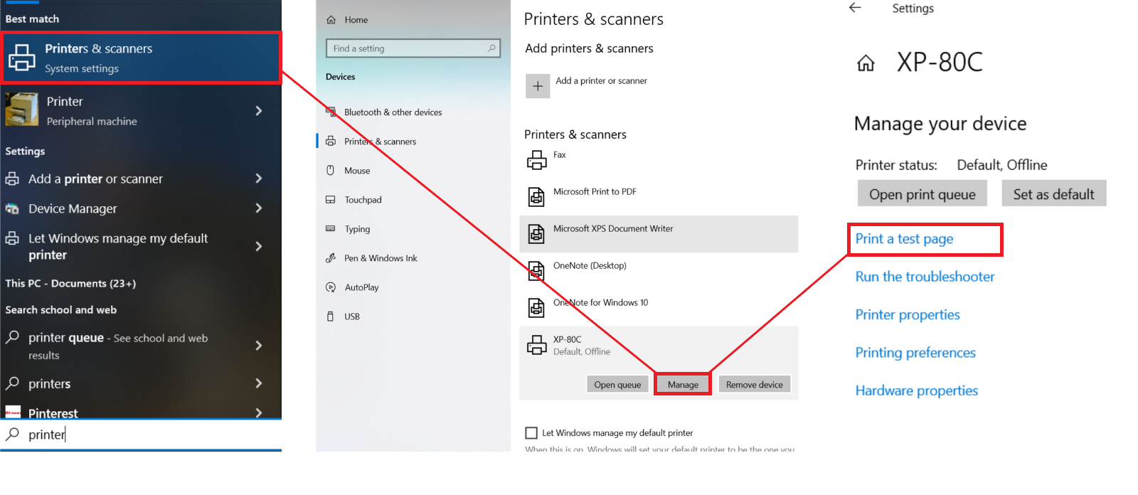Image resolution: width=1138 pixels, height=495 pixels.
Task: Click the home icon beside XP-80C title
Action: pyautogui.click(x=866, y=64)
